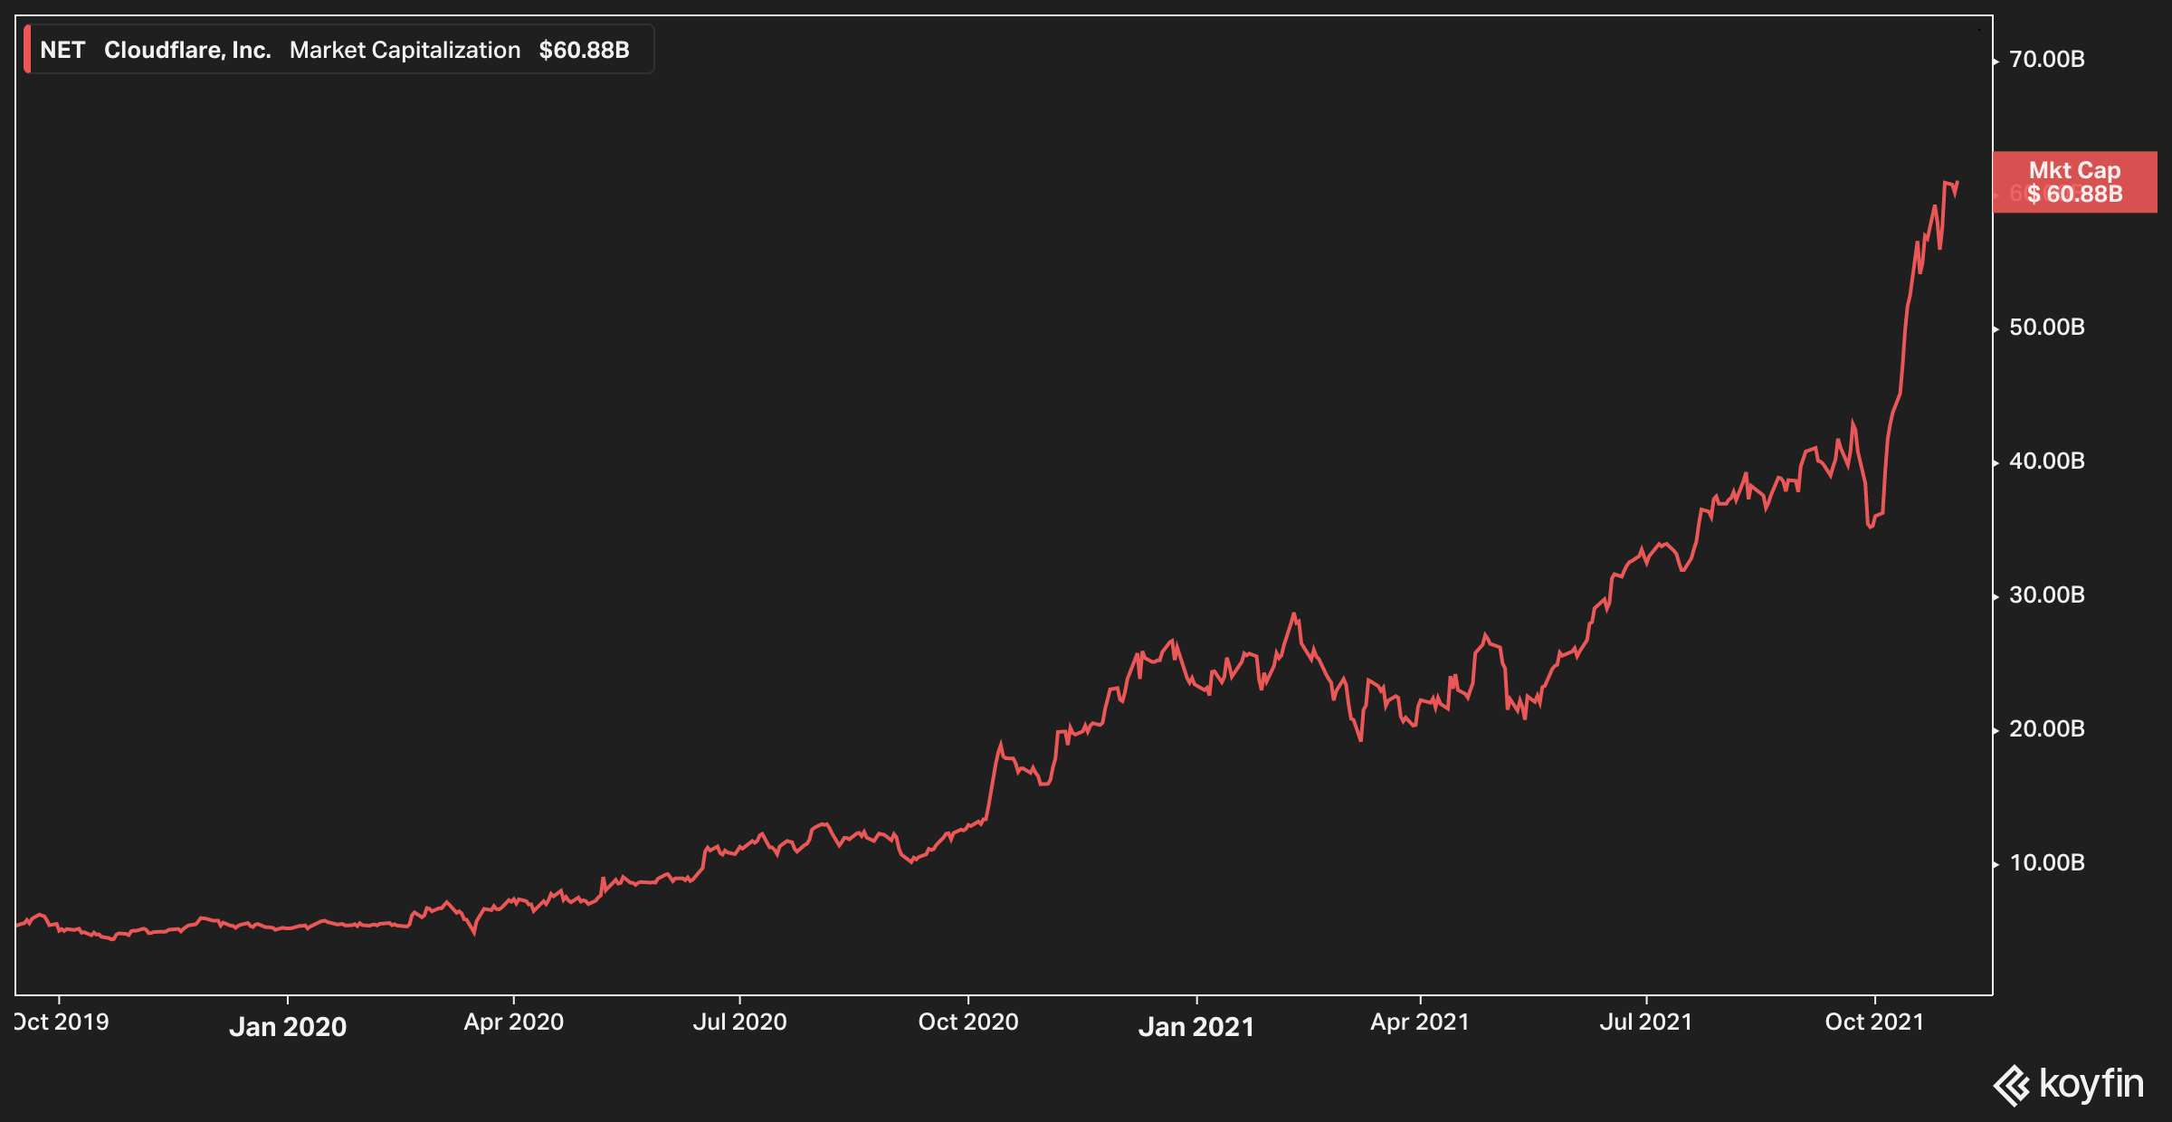The width and height of the screenshot is (2172, 1122).
Task: Click the Jan 2020 date label
Action: click(x=288, y=1027)
